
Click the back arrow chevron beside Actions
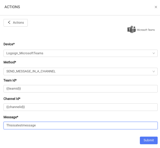point(9,22)
